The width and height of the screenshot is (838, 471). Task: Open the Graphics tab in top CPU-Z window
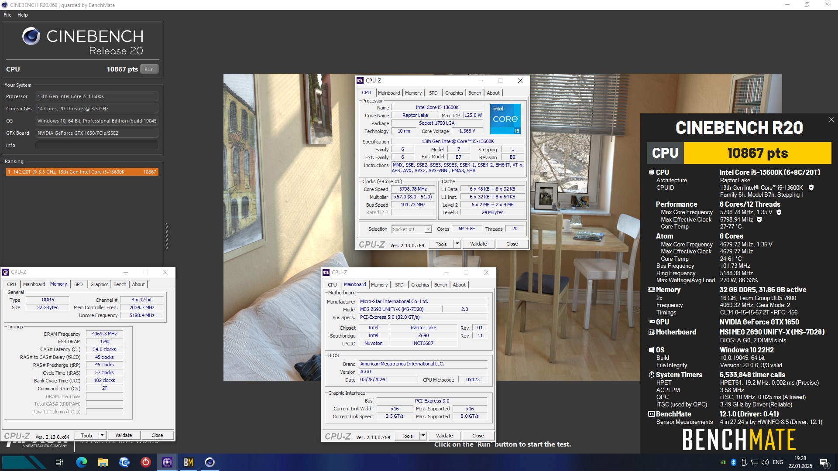tap(454, 93)
